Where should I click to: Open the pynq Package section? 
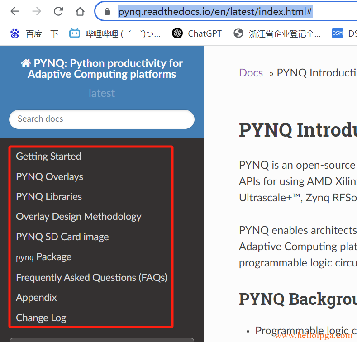click(44, 257)
